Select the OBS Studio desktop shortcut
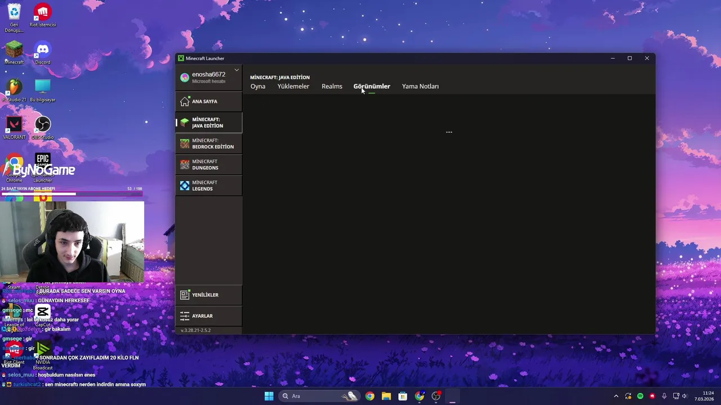This screenshot has height=405, width=721. coord(43,128)
